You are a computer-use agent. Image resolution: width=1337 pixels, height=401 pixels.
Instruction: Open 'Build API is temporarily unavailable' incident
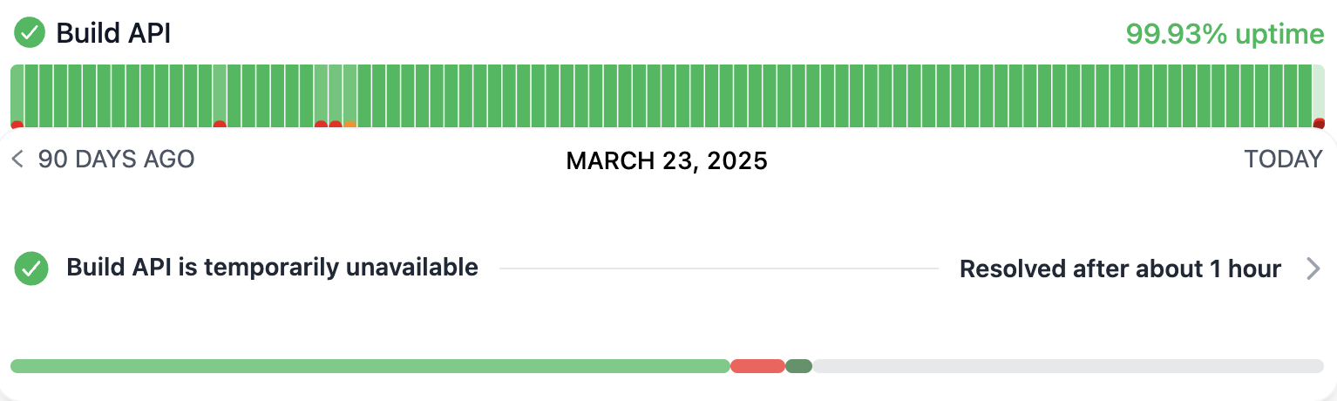pyautogui.click(x=272, y=268)
